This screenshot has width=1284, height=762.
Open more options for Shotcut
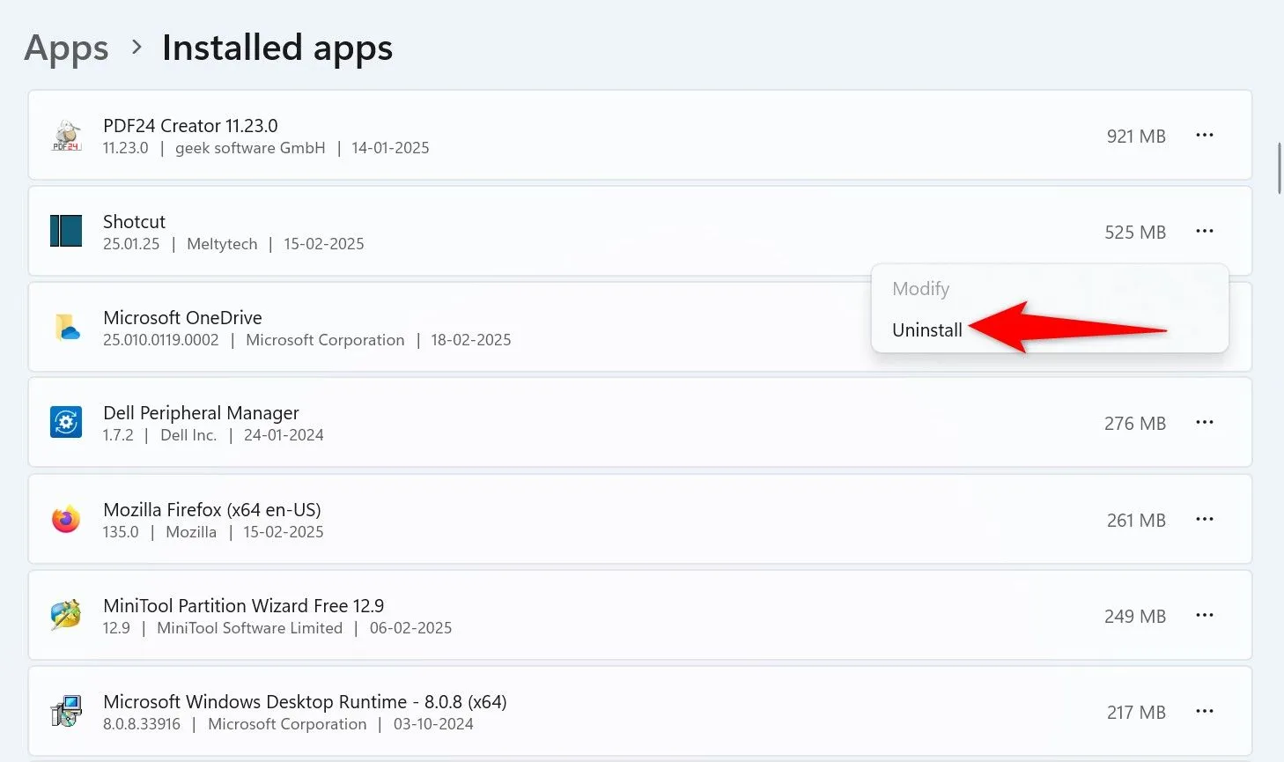point(1205,231)
